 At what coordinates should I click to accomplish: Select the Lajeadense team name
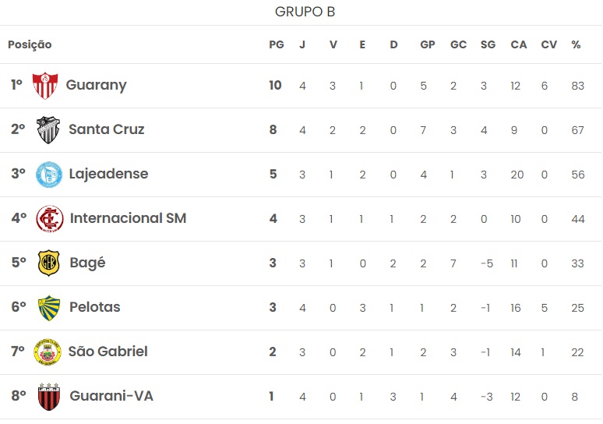[108, 174]
